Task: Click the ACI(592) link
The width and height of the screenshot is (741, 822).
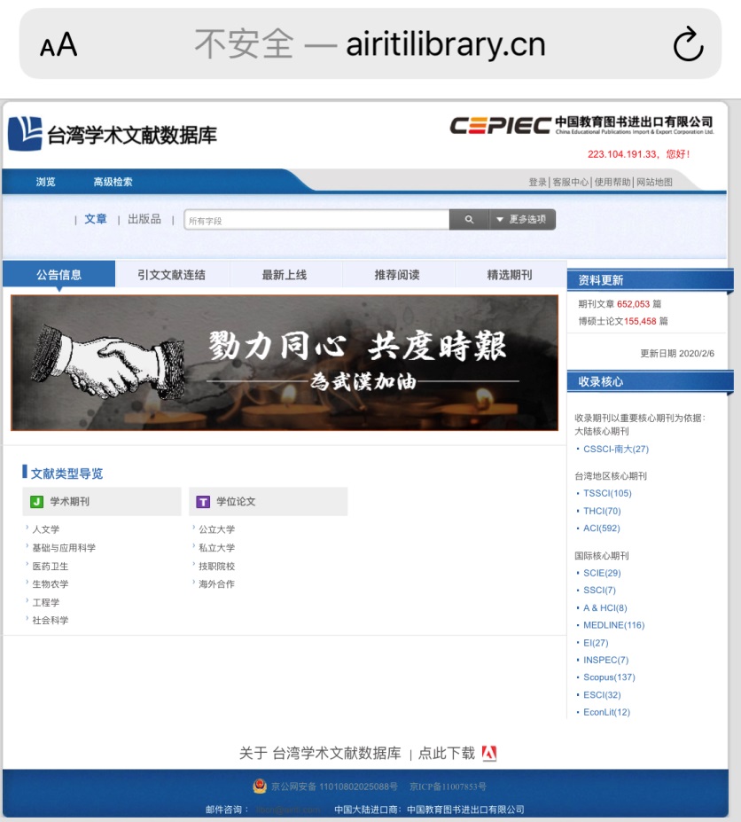Action: pyautogui.click(x=602, y=528)
